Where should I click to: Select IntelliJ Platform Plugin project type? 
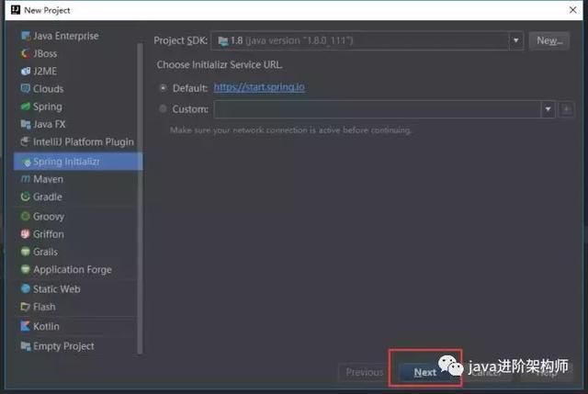coord(84,141)
